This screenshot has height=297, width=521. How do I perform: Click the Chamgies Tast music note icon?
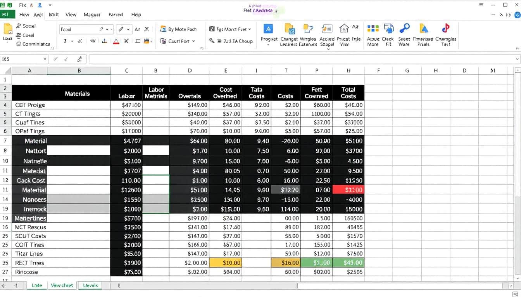coord(446,28)
